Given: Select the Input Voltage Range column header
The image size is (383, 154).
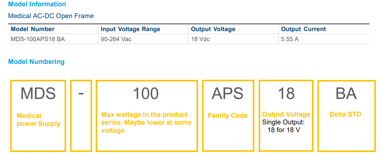Looking at the screenshot, I should point(130,29).
